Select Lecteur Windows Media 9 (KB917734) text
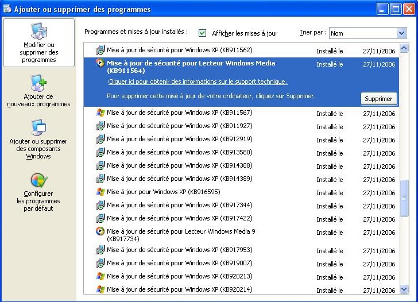418x302 pixels. point(181,235)
